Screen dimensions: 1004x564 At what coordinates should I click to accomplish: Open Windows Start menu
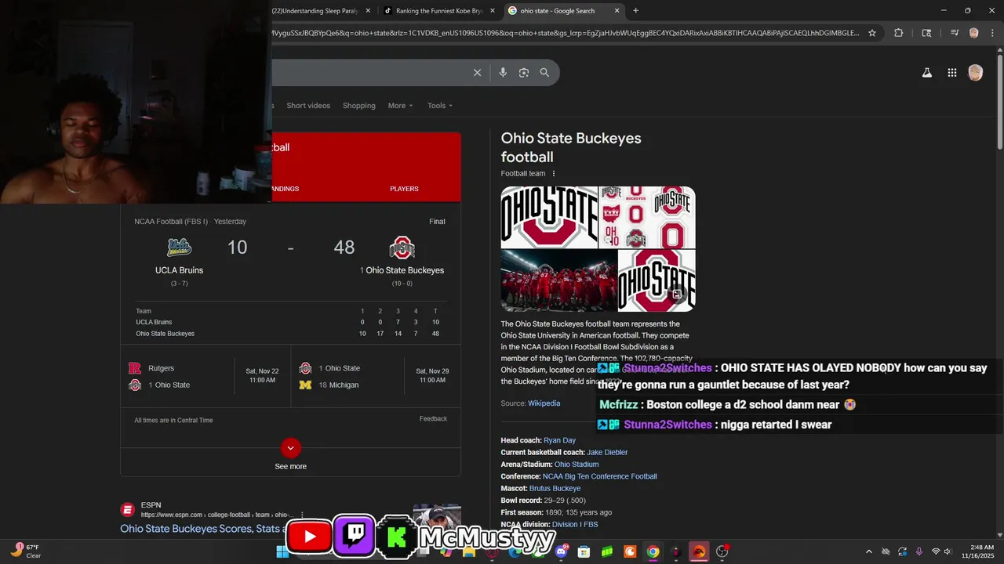(282, 551)
